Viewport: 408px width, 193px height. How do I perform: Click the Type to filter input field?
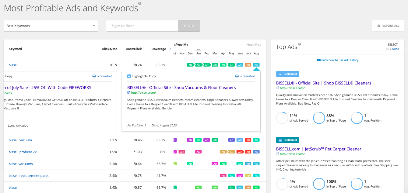(x=142, y=26)
